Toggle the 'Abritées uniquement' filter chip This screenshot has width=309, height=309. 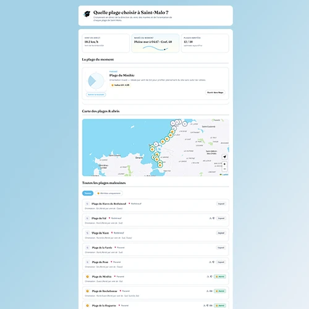[x=109, y=193]
